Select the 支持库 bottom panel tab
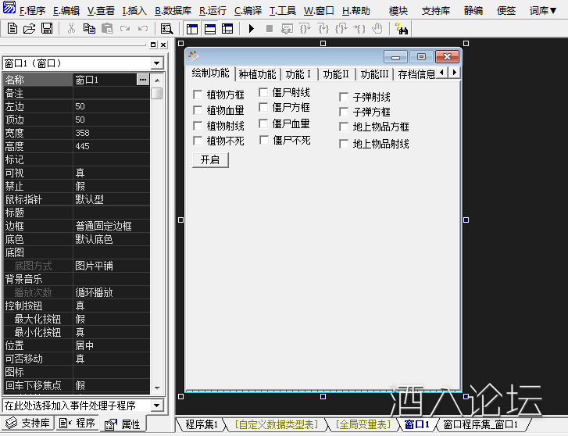Viewport: 568px width, 436px height. click(29, 423)
